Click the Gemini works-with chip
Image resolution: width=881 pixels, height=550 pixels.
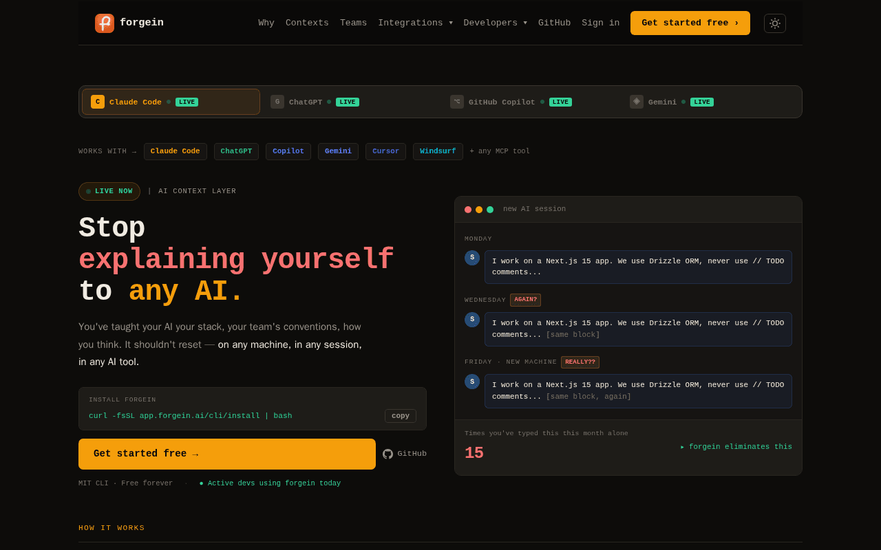(338, 152)
